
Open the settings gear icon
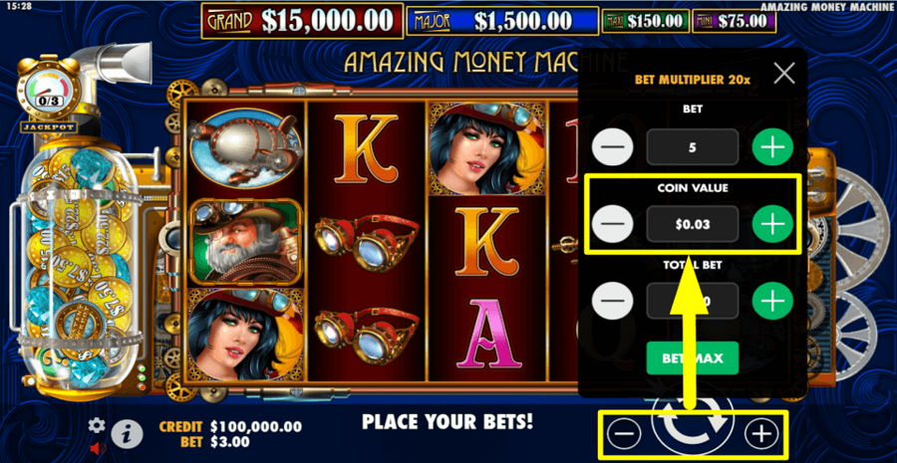(x=97, y=425)
